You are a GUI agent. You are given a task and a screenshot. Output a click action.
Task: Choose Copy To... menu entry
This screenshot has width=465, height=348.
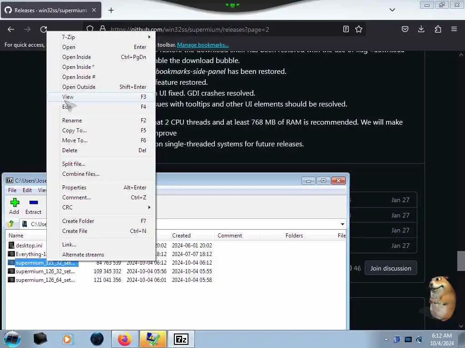(101, 130)
